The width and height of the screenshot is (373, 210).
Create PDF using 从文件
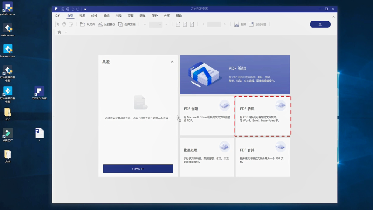pyautogui.click(x=87, y=24)
